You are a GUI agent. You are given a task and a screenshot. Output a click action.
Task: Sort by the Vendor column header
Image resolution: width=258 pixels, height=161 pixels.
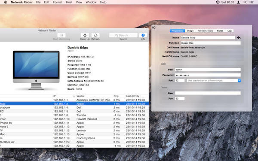80,96
